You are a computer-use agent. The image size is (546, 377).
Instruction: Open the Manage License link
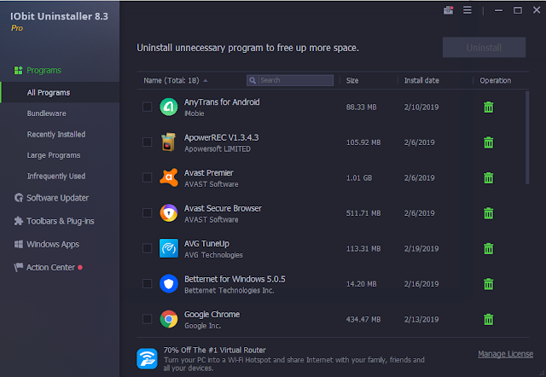coord(505,354)
